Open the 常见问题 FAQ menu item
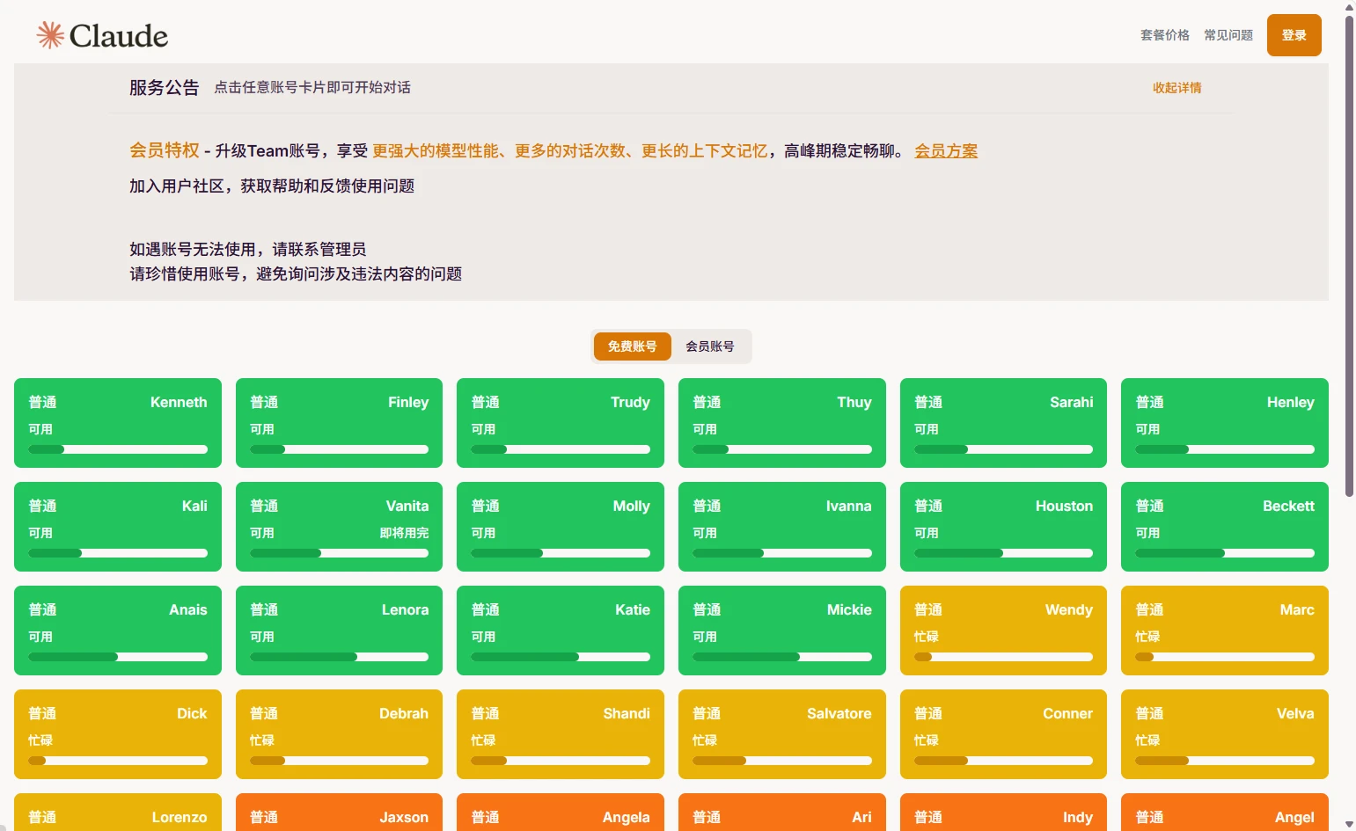 pyautogui.click(x=1228, y=35)
